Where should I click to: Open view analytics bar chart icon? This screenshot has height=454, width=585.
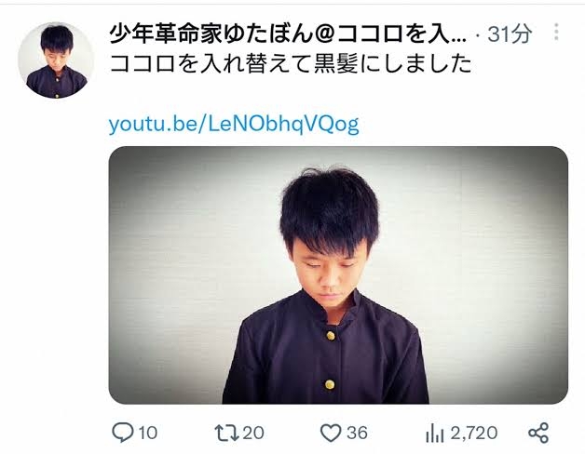435,434
